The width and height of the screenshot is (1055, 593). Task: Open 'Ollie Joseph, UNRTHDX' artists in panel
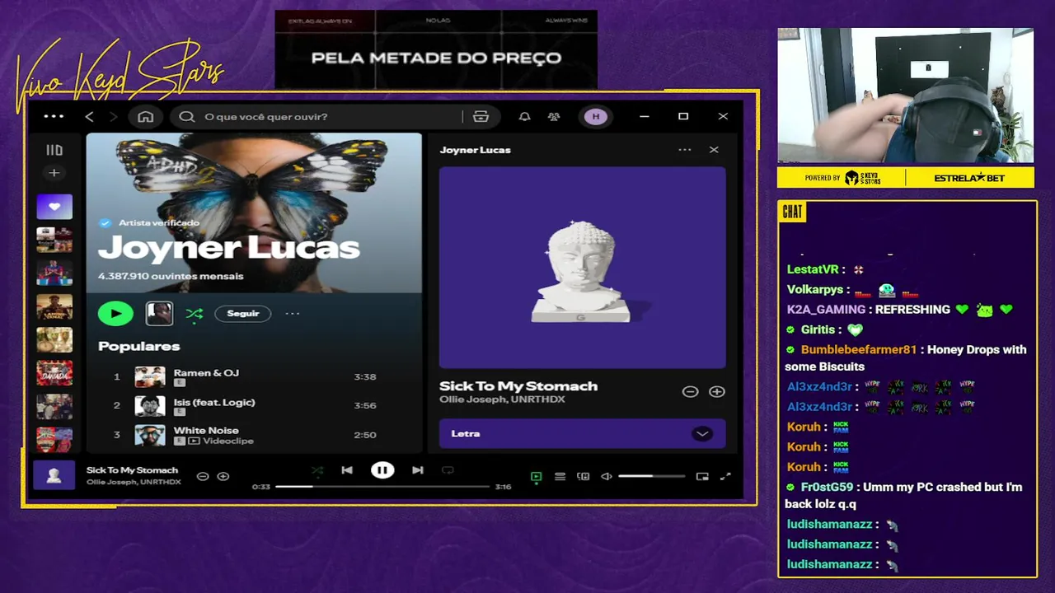pyautogui.click(x=502, y=399)
